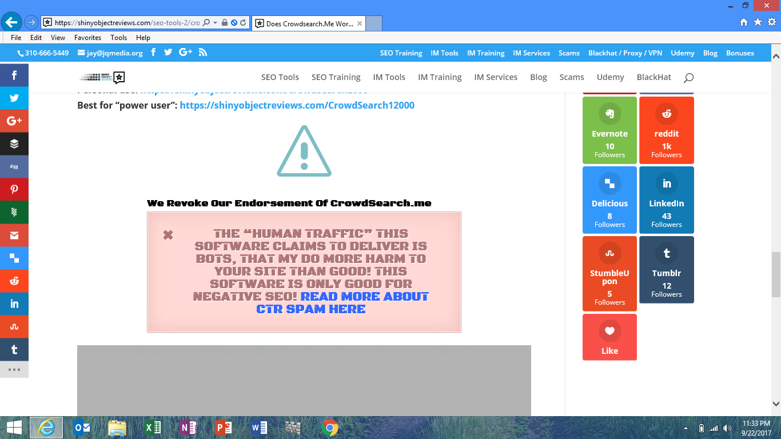Open the CrowdSearch12000 link
This screenshot has width=781, height=439.
[x=297, y=105]
